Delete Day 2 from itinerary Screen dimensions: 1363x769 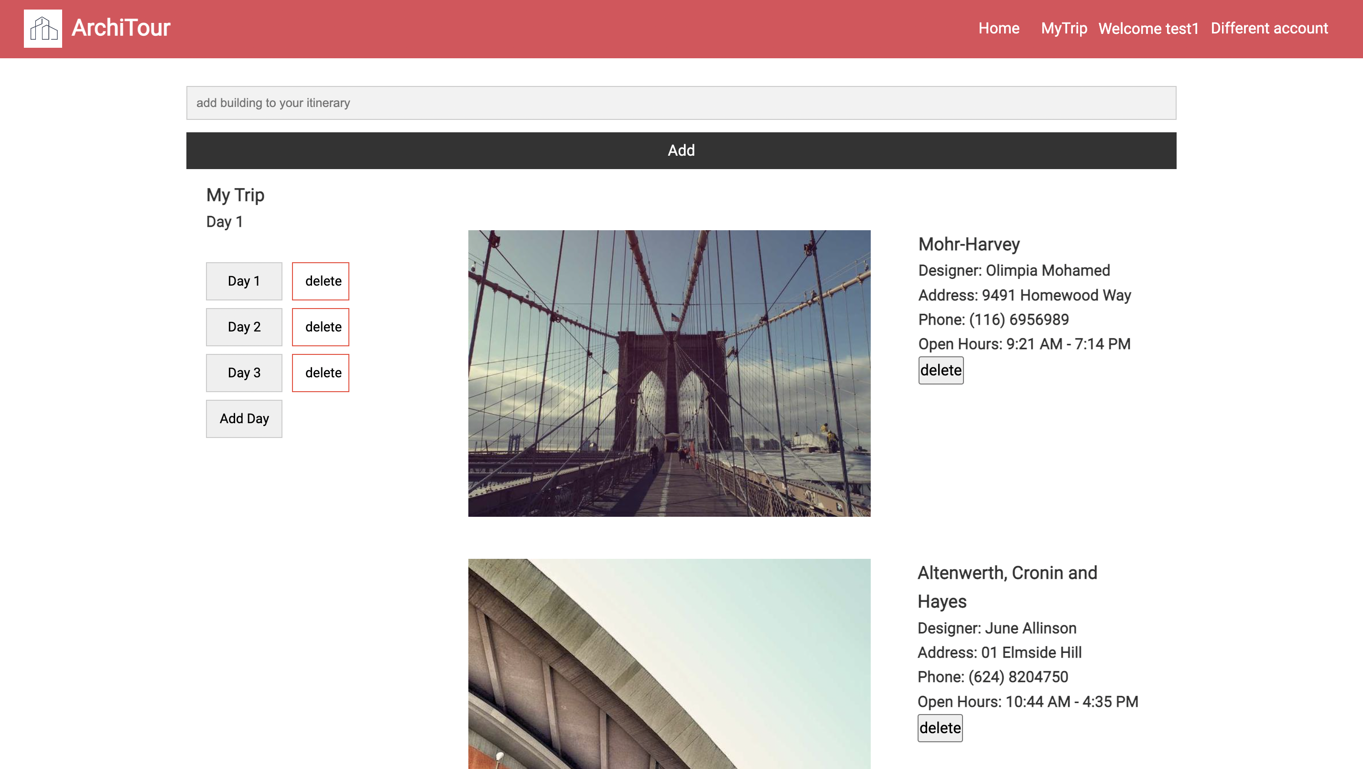(321, 327)
